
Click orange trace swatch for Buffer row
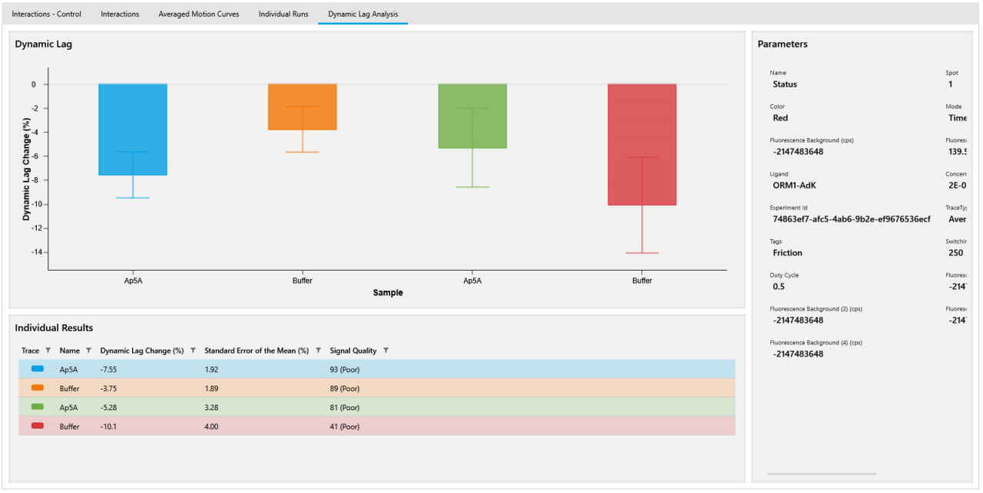[x=37, y=388]
